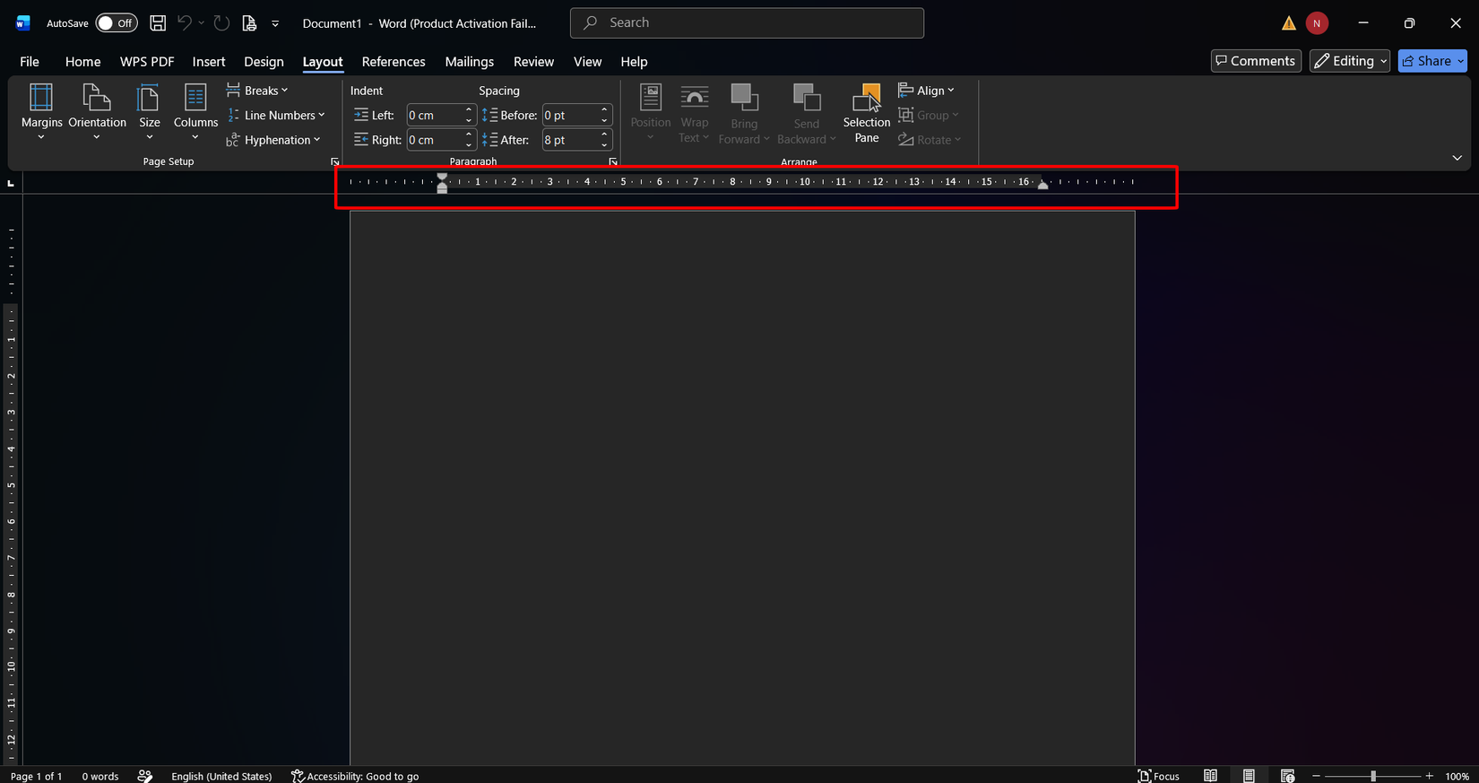Open the Selection Pane
This screenshot has height=783, width=1479.
866,113
